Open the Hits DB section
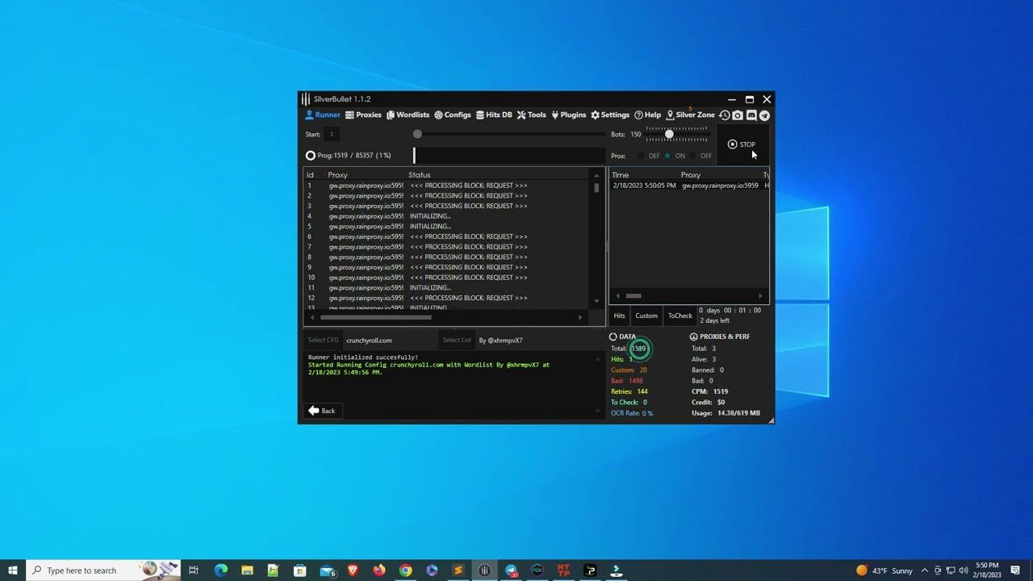Image resolution: width=1033 pixels, height=581 pixels. (x=494, y=115)
